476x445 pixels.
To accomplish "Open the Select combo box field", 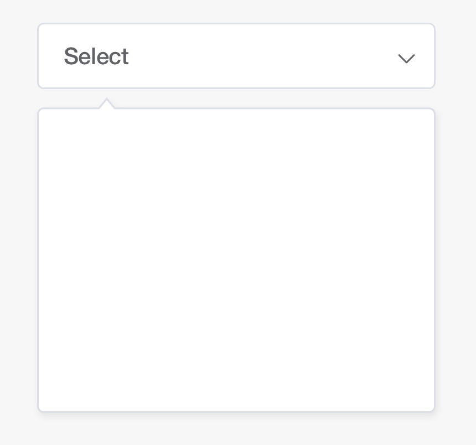I will [x=236, y=56].
